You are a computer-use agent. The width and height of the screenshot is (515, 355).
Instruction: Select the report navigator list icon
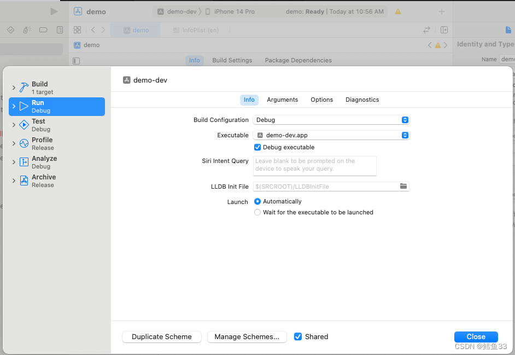60,30
